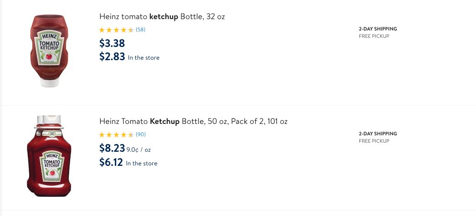Screen dimensions: 476x216
Task: Click the 9.0¢ / oz unit price
Action: pyautogui.click(x=138, y=150)
